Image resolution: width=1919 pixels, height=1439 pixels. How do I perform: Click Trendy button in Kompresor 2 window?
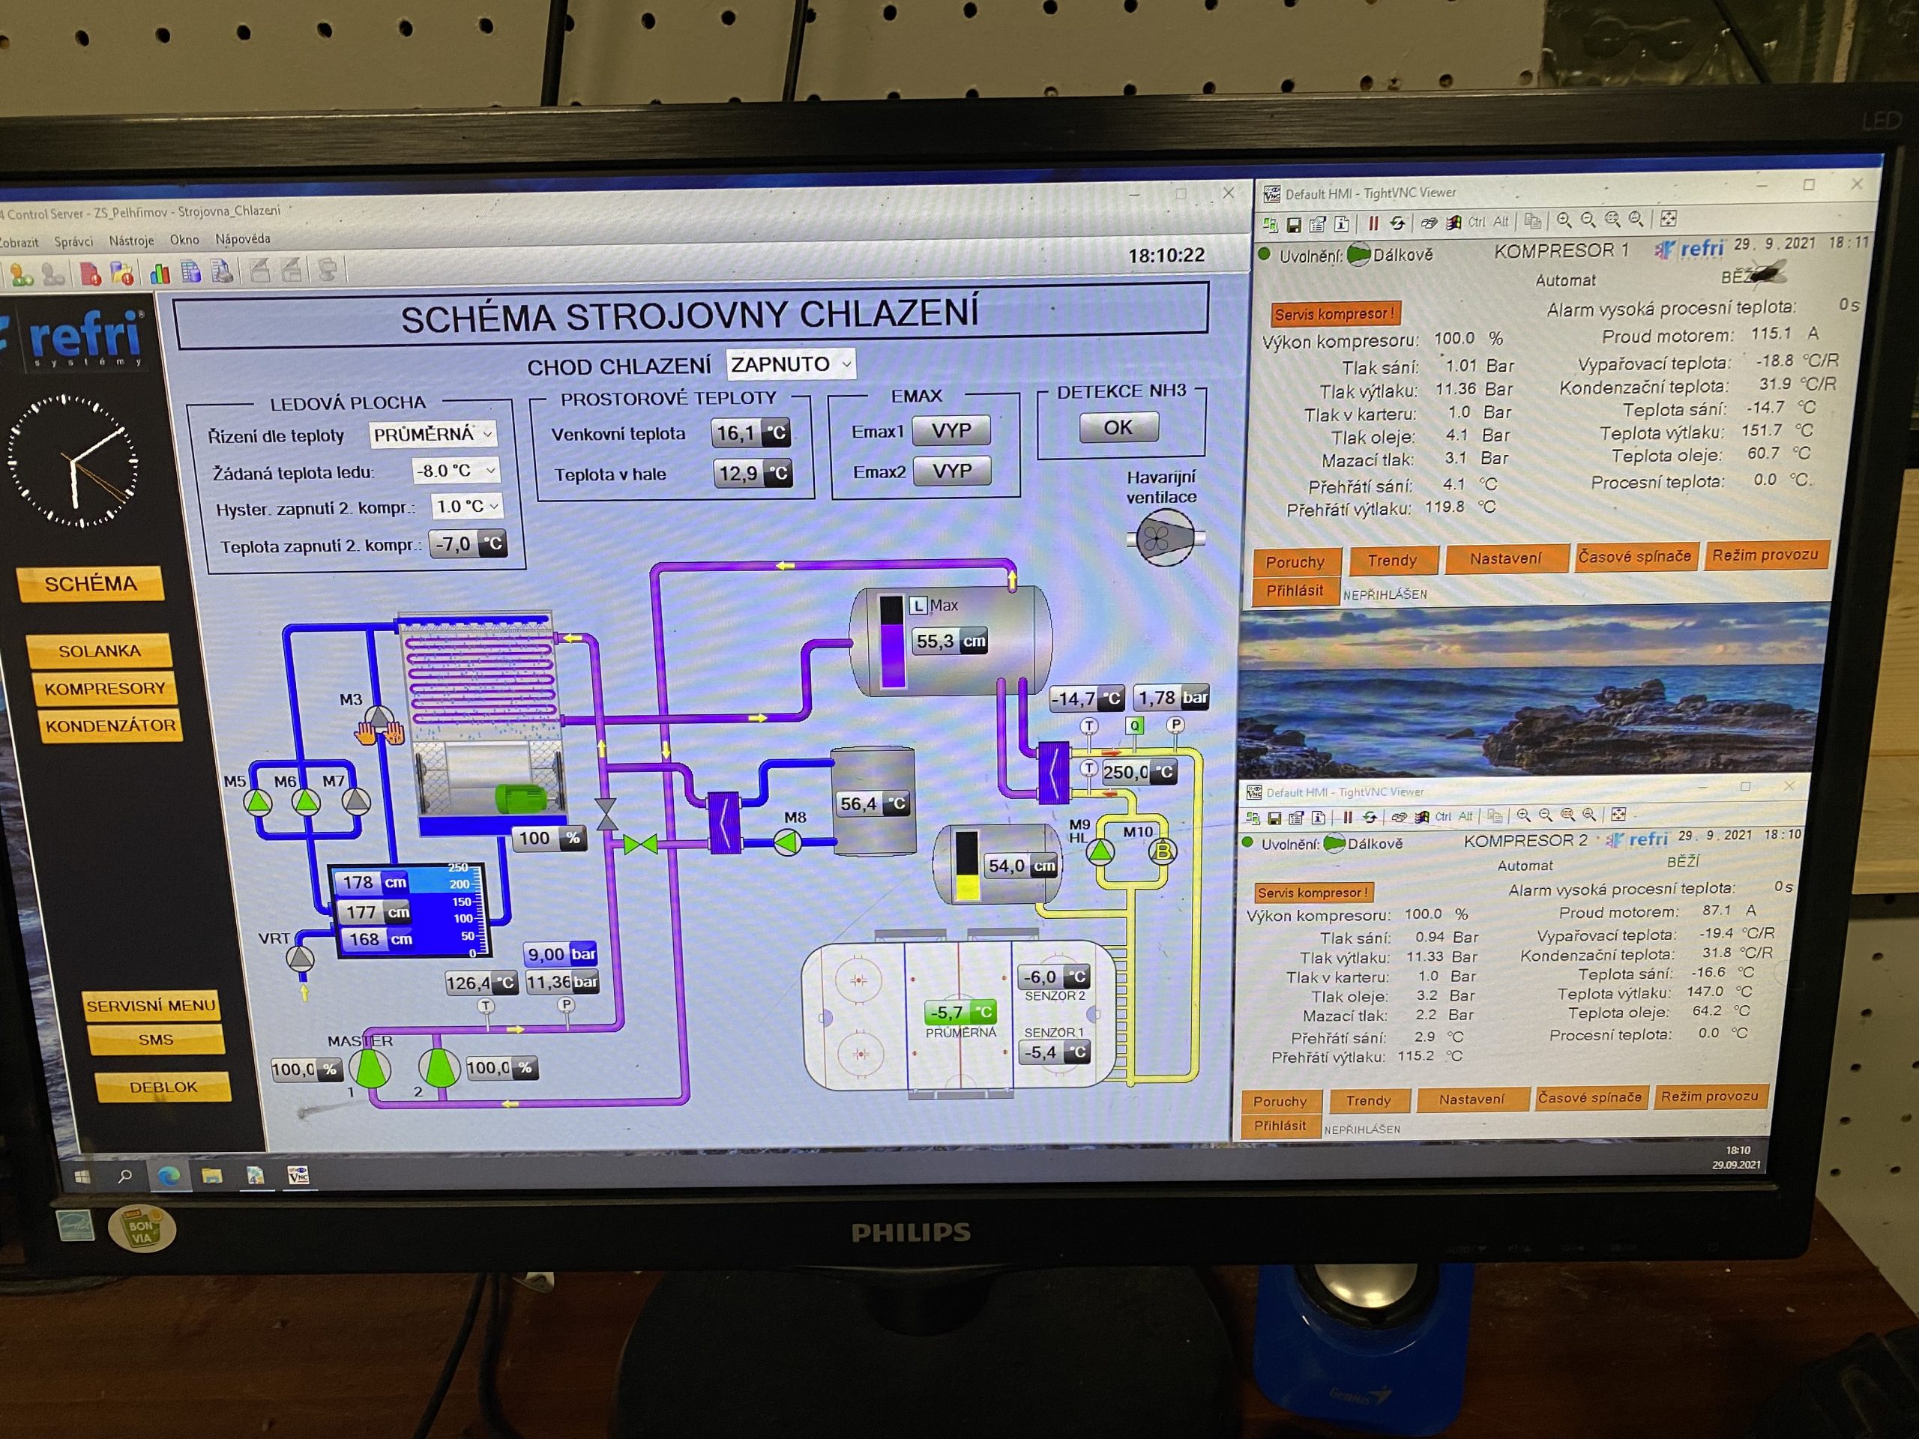click(1368, 1099)
